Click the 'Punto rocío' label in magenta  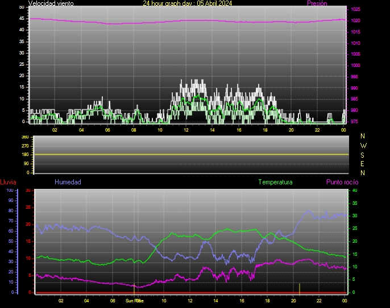[342, 182]
